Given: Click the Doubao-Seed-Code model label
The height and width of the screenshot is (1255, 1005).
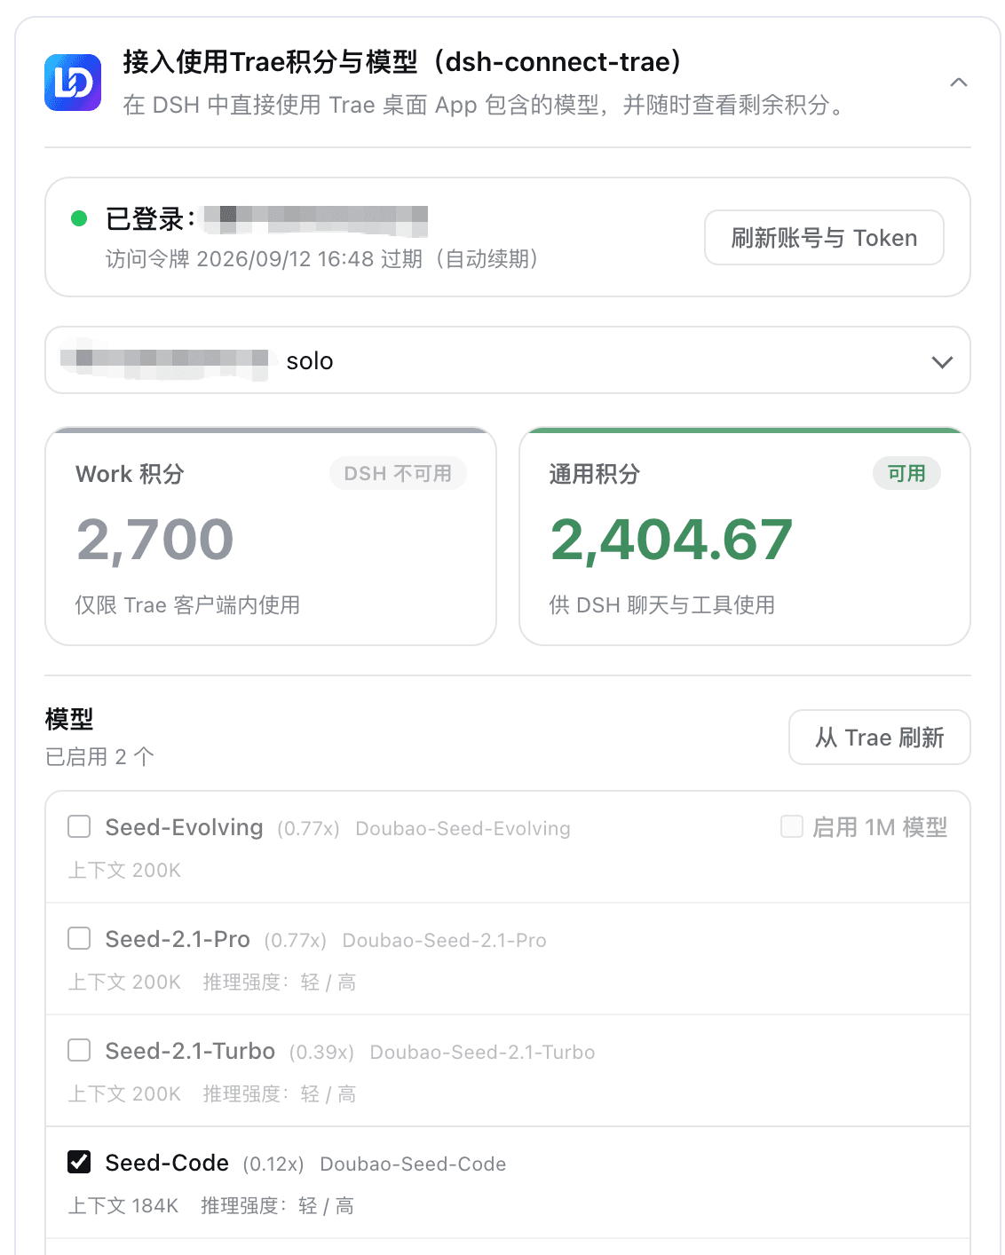Looking at the screenshot, I should pos(413,1164).
